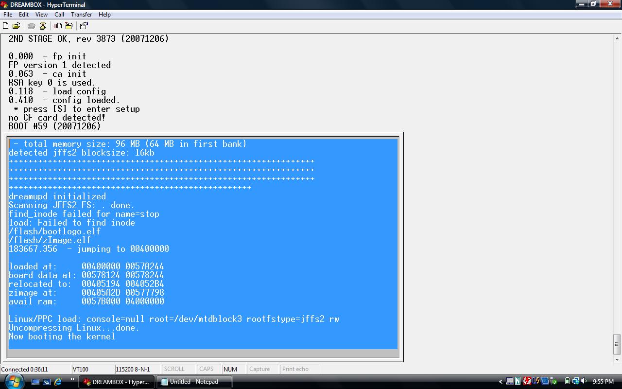The width and height of the screenshot is (622, 389).
Task: Click the '/flash/bootlogo.elf' line
Action: (x=54, y=231)
